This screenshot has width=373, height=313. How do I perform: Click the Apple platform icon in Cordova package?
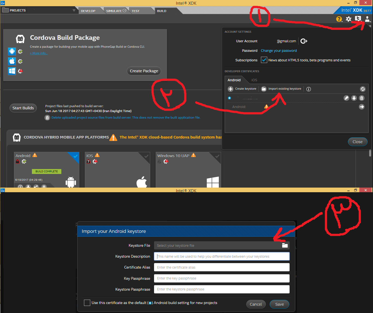12,61
